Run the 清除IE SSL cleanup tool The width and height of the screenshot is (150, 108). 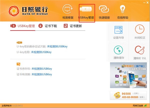140,52
